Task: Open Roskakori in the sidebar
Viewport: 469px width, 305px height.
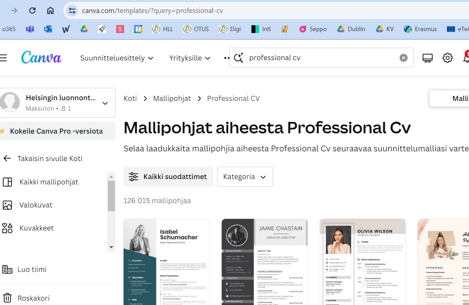Action: 26,298
